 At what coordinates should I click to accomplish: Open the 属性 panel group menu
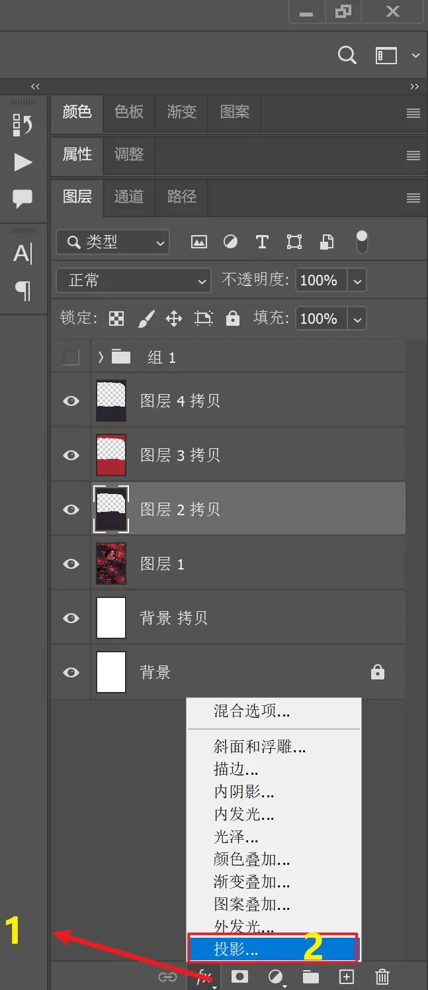click(413, 156)
